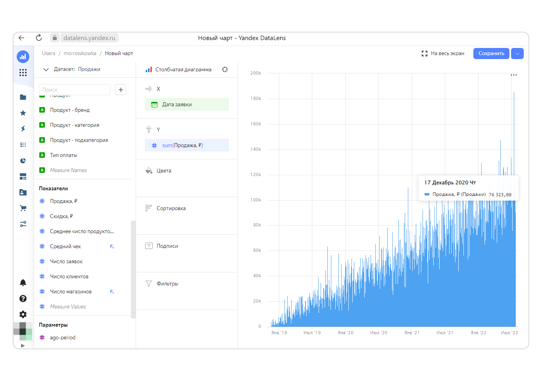Screen dimensions: 542x381
Task: Open settings gear in left sidebar
Action: (x=23, y=314)
